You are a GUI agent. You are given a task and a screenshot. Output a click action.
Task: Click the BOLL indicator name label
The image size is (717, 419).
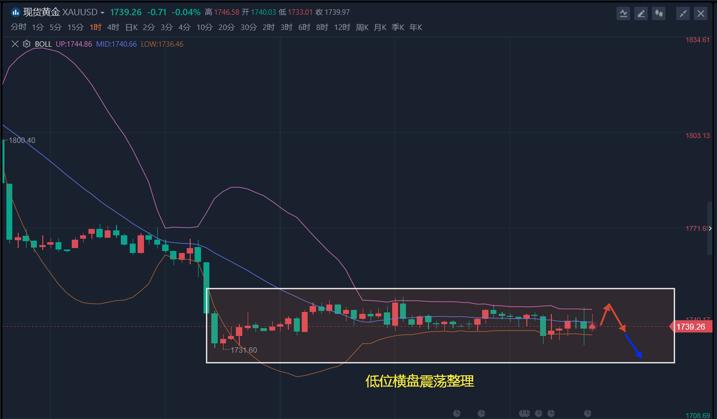(x=43, y=44)
